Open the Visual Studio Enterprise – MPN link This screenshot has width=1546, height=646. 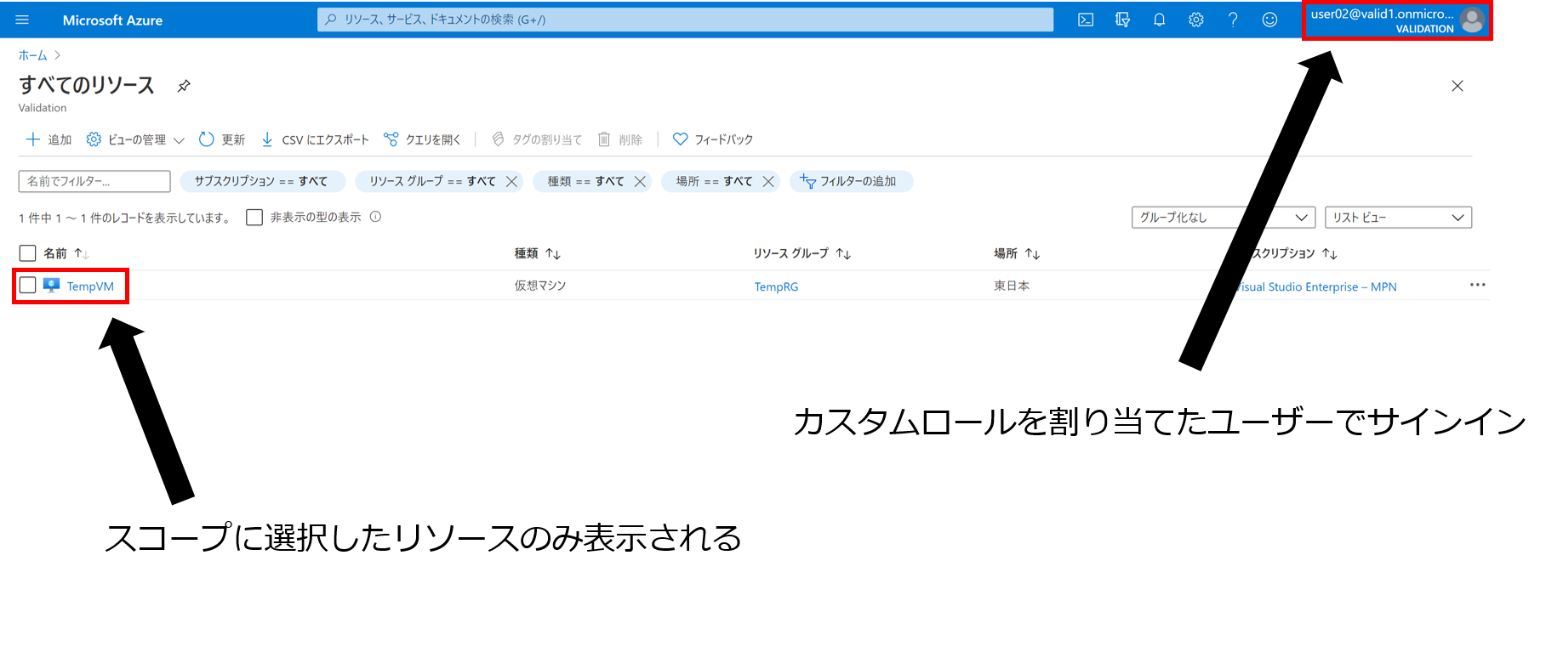(1316, 286)
